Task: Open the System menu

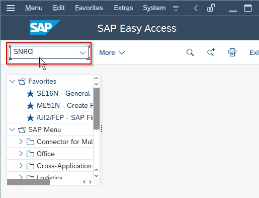Action: pos(154,8)
